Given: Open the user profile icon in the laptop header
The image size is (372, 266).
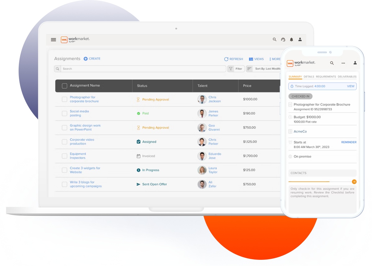Looking at the screenshot, I should (x=300, y=39).
